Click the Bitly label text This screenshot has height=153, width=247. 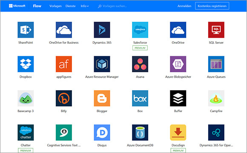64,111
